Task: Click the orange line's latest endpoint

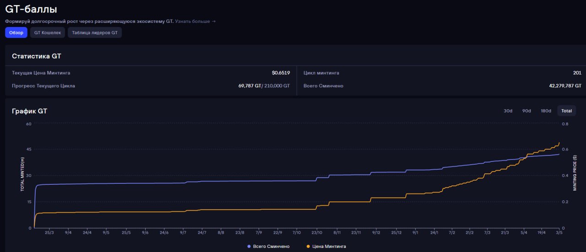Action: pos(559,143)
